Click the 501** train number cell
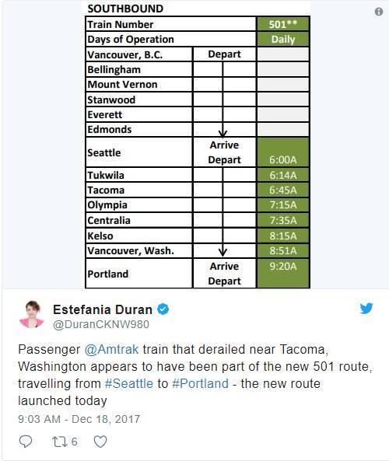Screen dimensions: 389x461 pos(283,24)
